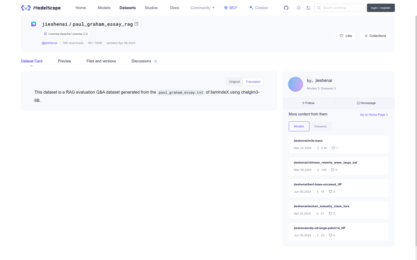Switch card text to Original
This screenshot has width=417, height=260.
235,82
